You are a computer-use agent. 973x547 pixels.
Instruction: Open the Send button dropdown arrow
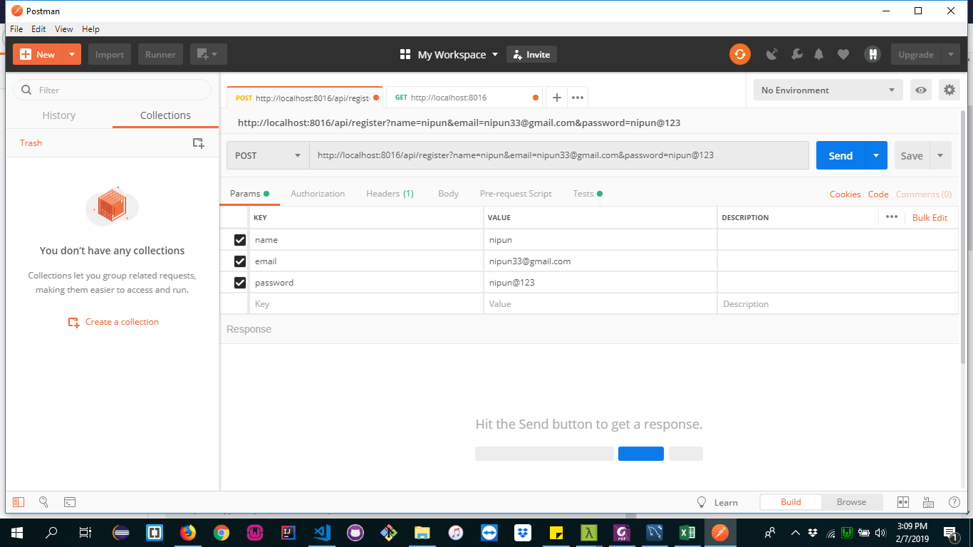[876, 155]
